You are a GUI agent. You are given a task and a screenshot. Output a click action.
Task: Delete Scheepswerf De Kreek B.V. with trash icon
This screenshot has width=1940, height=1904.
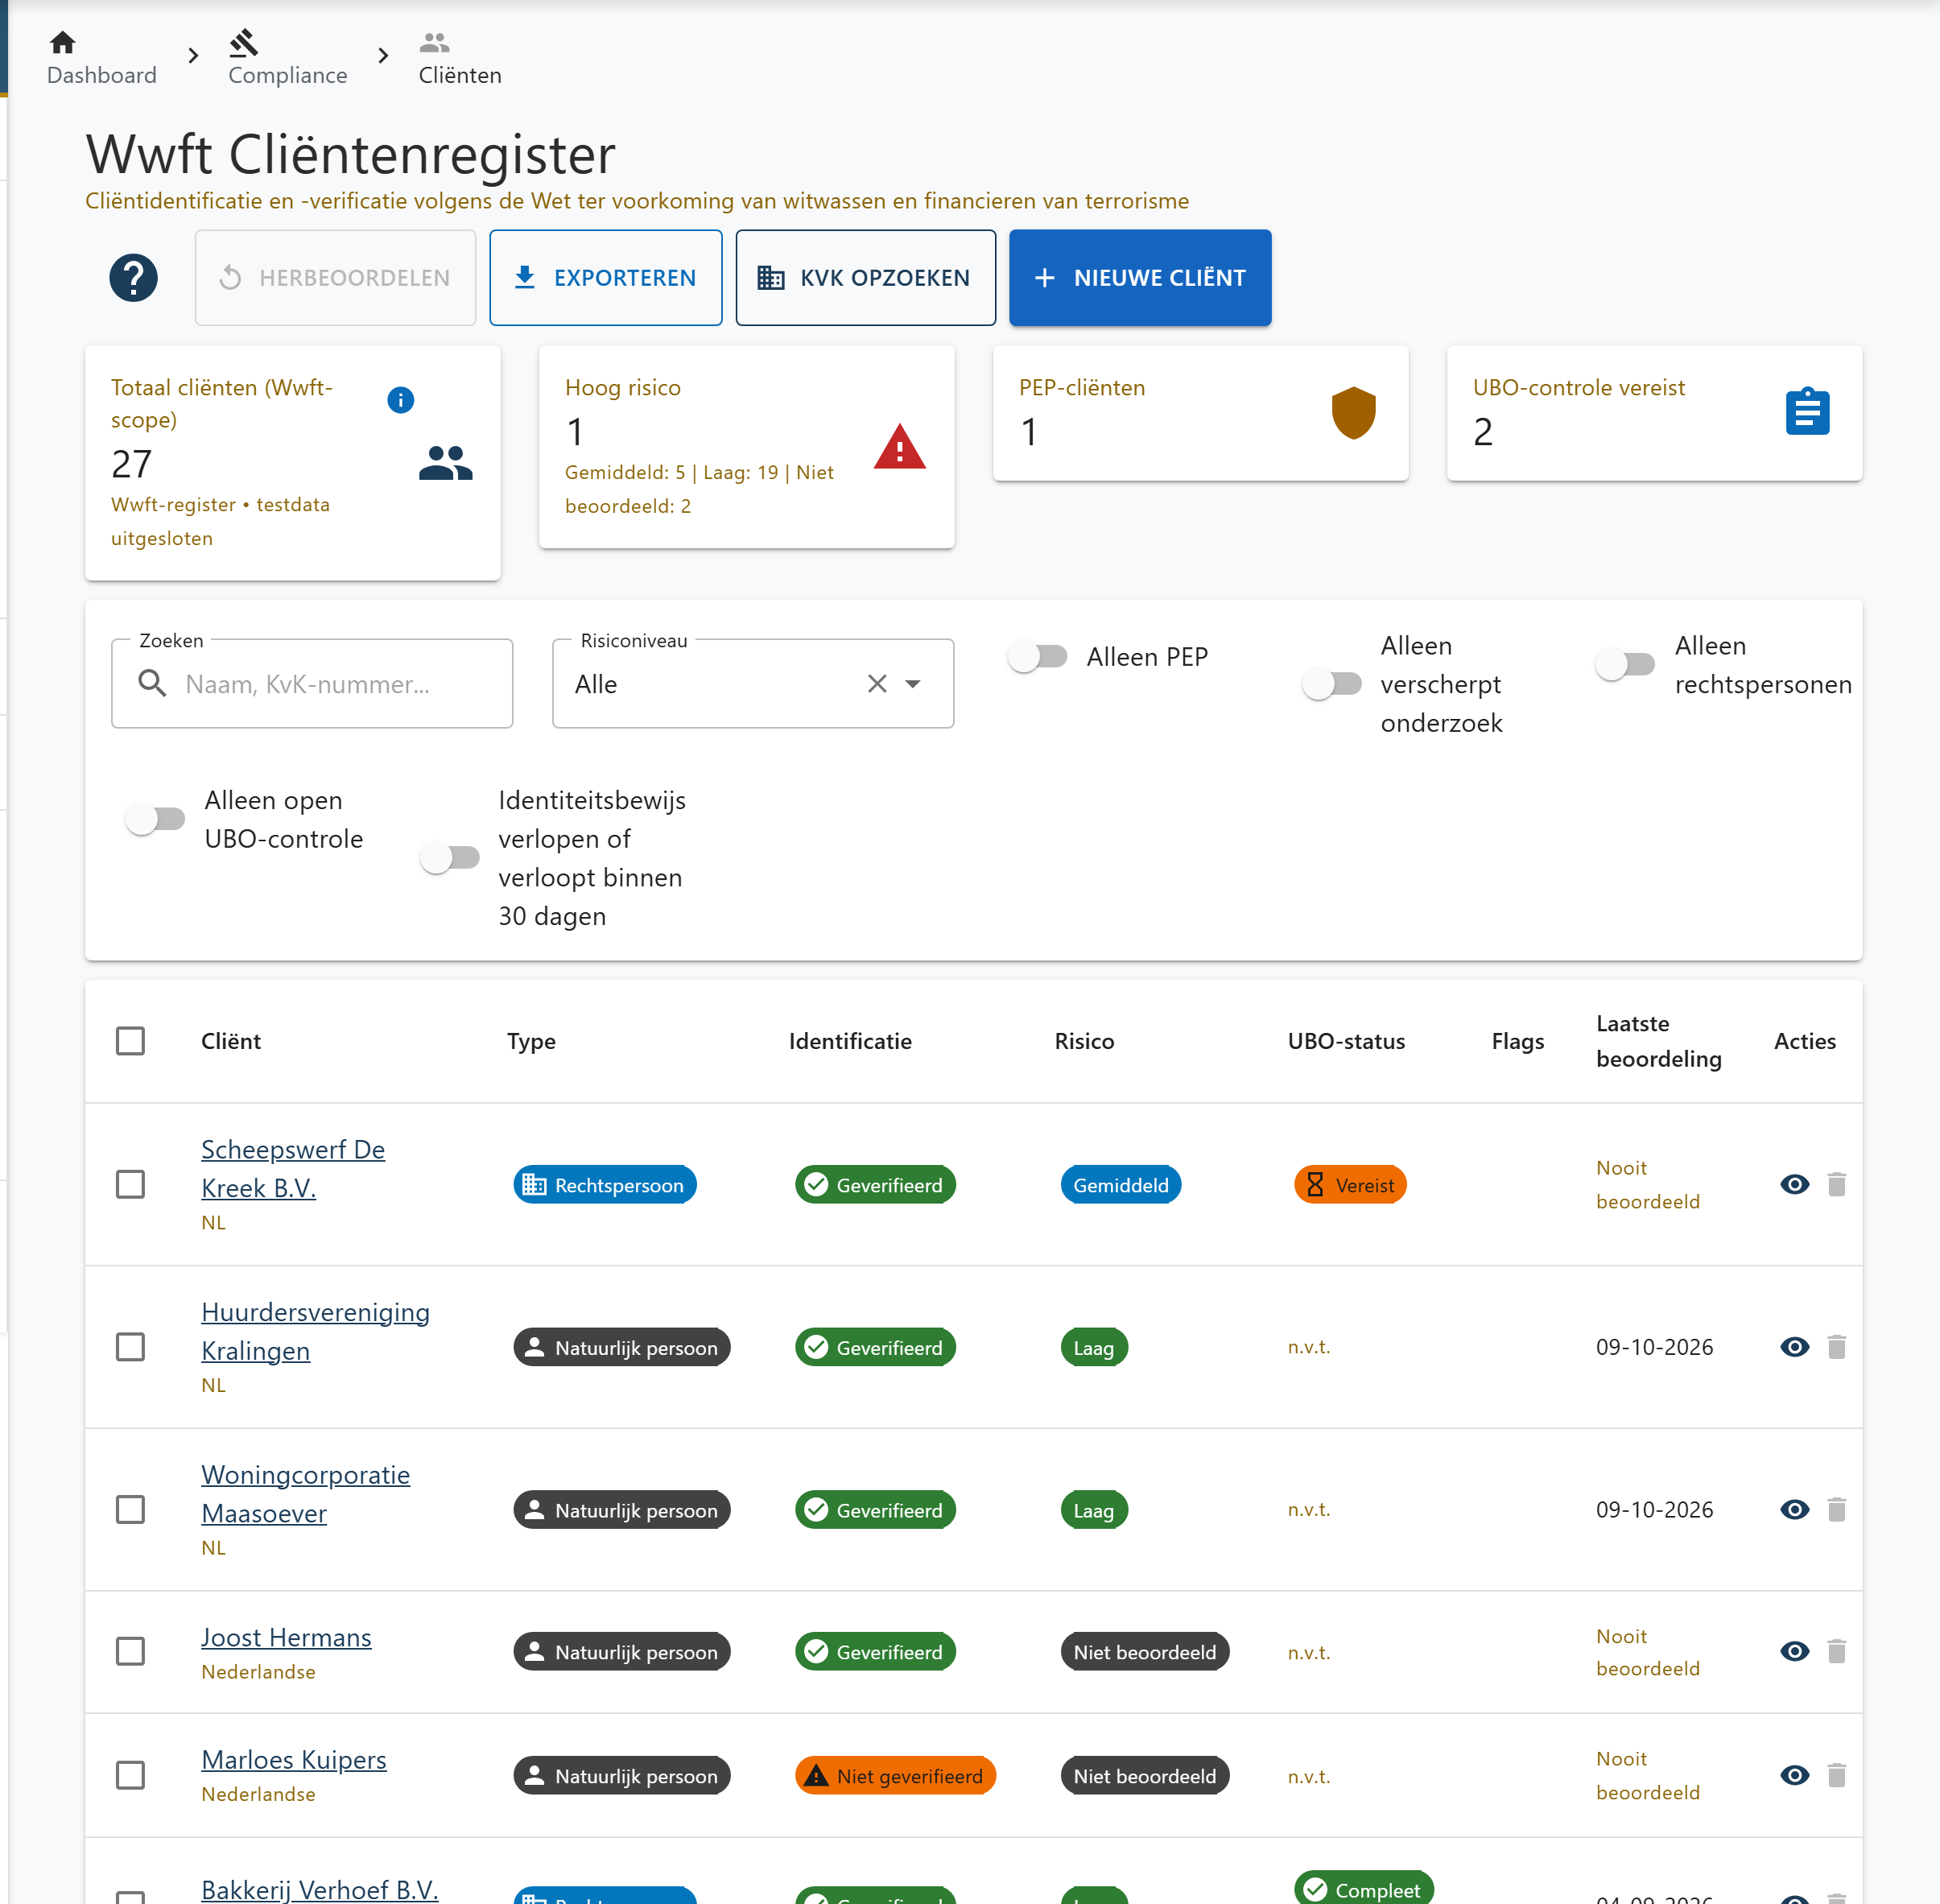point(1836,1184)
